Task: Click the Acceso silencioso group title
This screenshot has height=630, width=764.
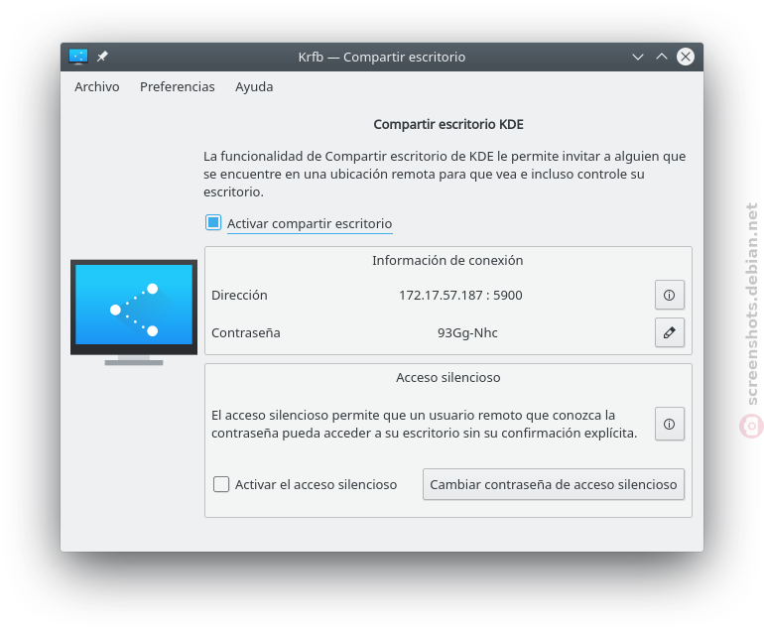Action: point(448,378)
